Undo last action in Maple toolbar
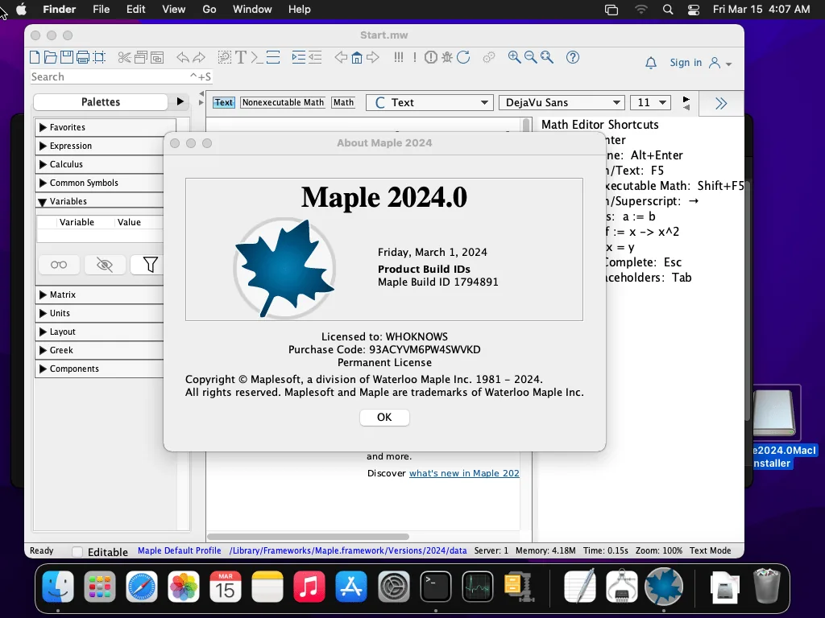The width and height of the screenshot is (825, 618). (183, 57)
